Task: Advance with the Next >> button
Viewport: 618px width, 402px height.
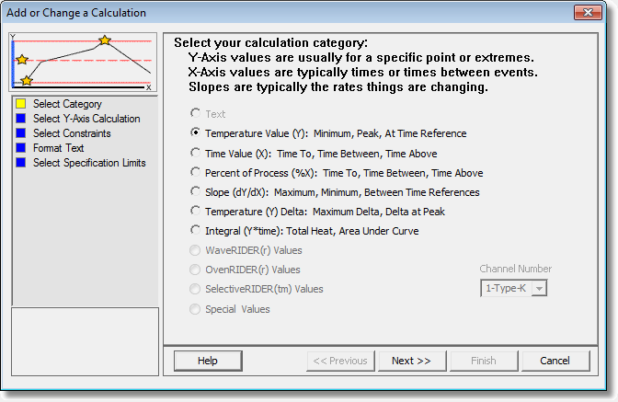Action: (412, 361)
